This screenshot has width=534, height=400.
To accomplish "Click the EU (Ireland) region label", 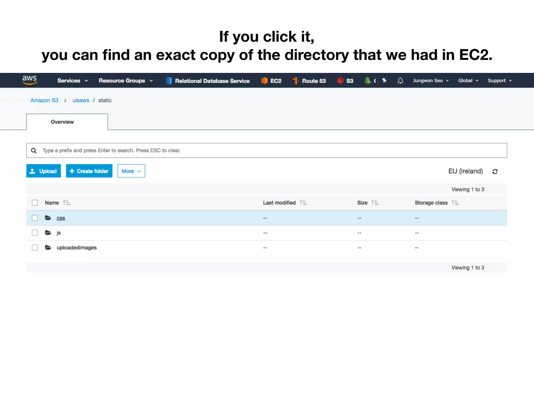I will (x=466, y=171).
